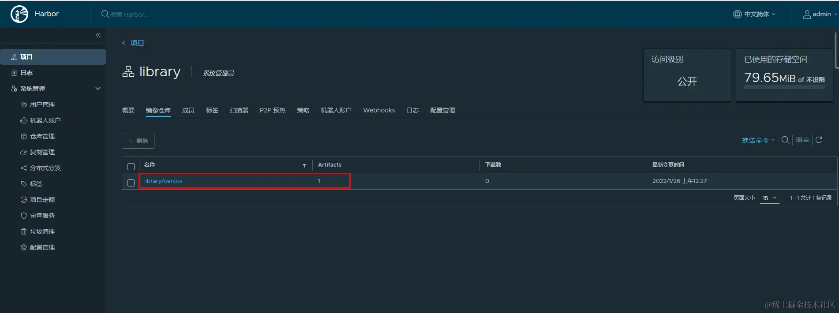839x313 pixels.
Task: Open 仓库管理 in the sidebar
Action: click(x=42, y=136)
